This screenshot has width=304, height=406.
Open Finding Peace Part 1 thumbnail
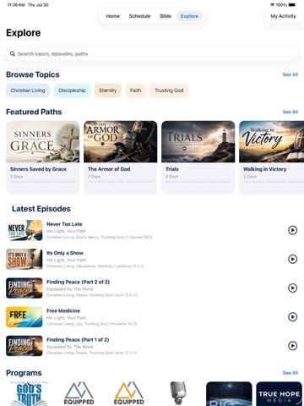click(24, 346)
